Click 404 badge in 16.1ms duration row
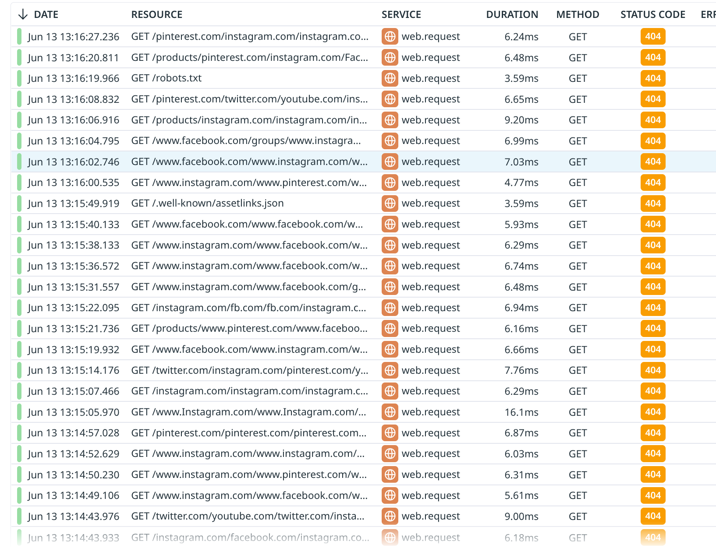This screenshot has width=716, height=551. pyautogui.click(x=653, y=412)
